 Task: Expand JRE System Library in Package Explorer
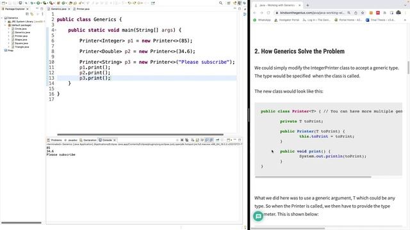coord(5,22)
